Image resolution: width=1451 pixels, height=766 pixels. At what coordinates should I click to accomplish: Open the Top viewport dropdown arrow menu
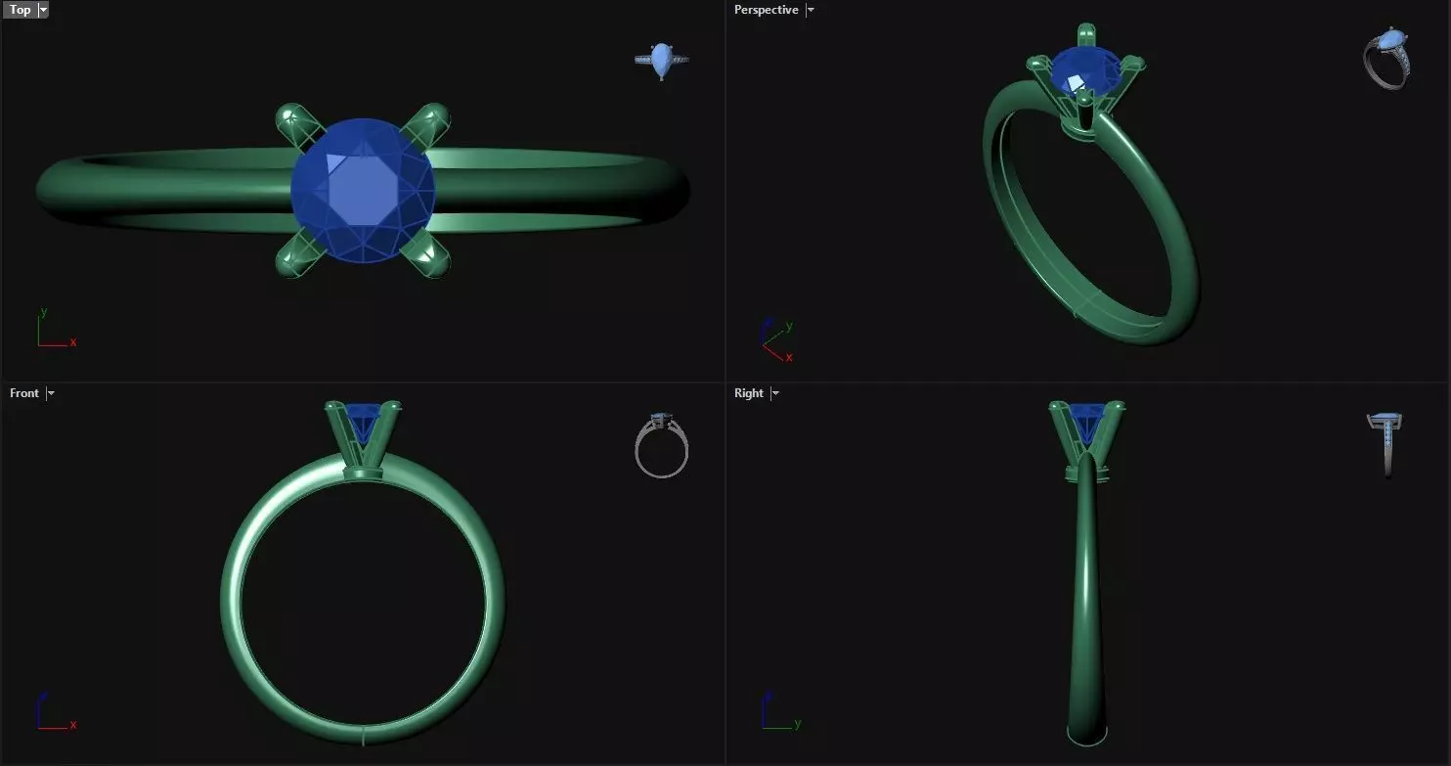point(42,10)
